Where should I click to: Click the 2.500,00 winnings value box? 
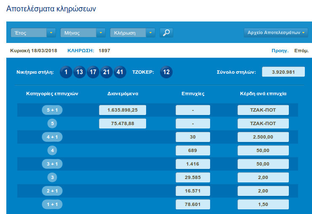[263, 137]
